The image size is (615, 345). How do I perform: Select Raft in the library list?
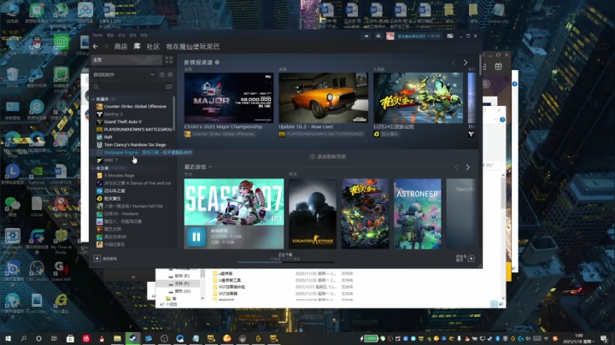coord(105,137)
